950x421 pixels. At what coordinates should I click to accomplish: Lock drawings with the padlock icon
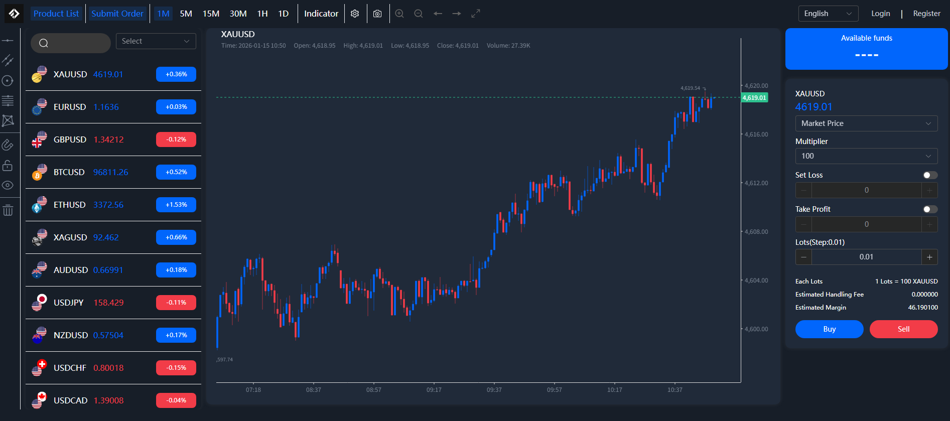pyautogui.click(x=8, y=165)
